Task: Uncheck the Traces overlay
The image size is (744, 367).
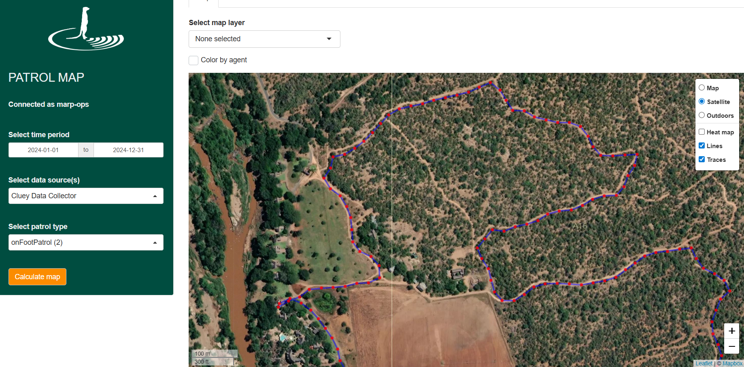Action: pyautogui.click(x=702, y=159)
